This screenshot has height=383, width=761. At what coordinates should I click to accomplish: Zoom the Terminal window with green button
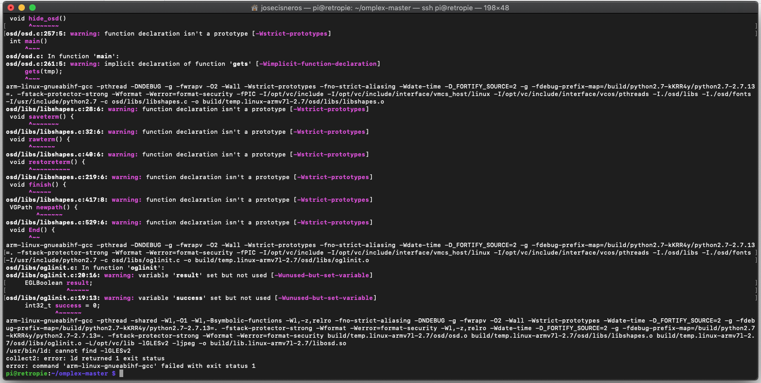point(32,8)
